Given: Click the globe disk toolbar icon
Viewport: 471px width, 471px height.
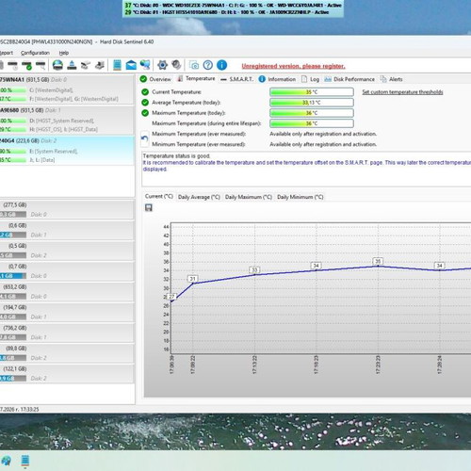Looking at the screenshot, I should (57, 65).
